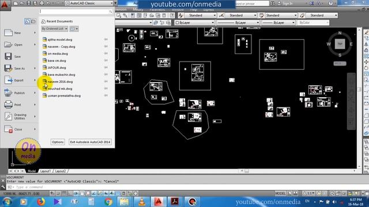Click MODEL space button in status bar

(x=280, y=193)
